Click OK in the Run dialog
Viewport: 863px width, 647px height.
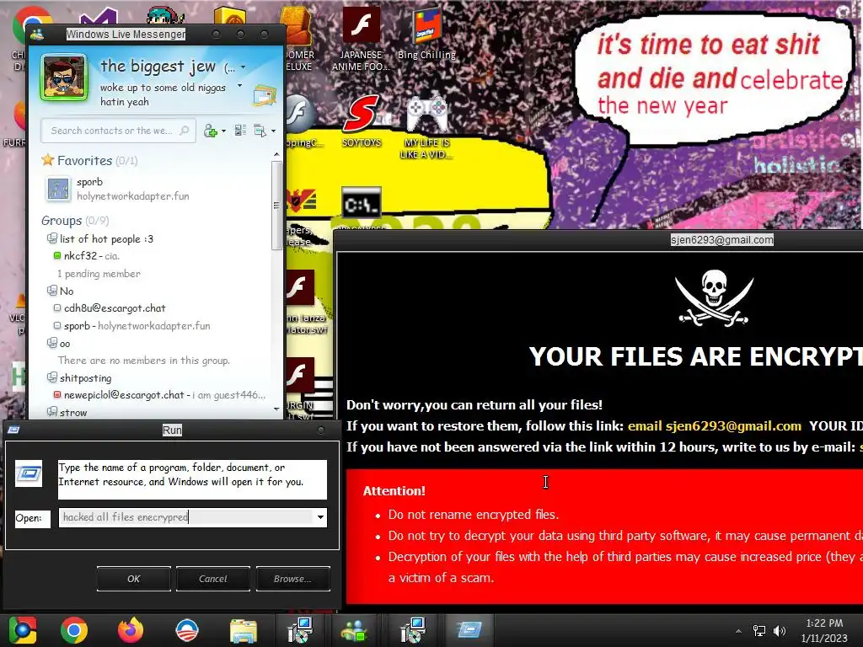134,579
